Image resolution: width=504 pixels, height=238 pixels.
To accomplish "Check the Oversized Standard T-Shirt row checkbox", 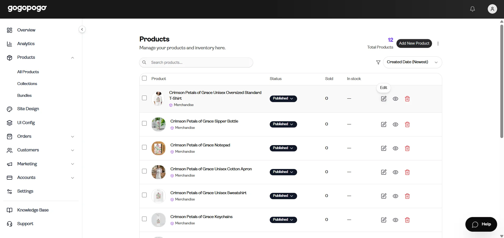I will click(144, 98).
